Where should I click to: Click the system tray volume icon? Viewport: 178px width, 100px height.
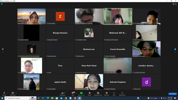tap(166, 98)
